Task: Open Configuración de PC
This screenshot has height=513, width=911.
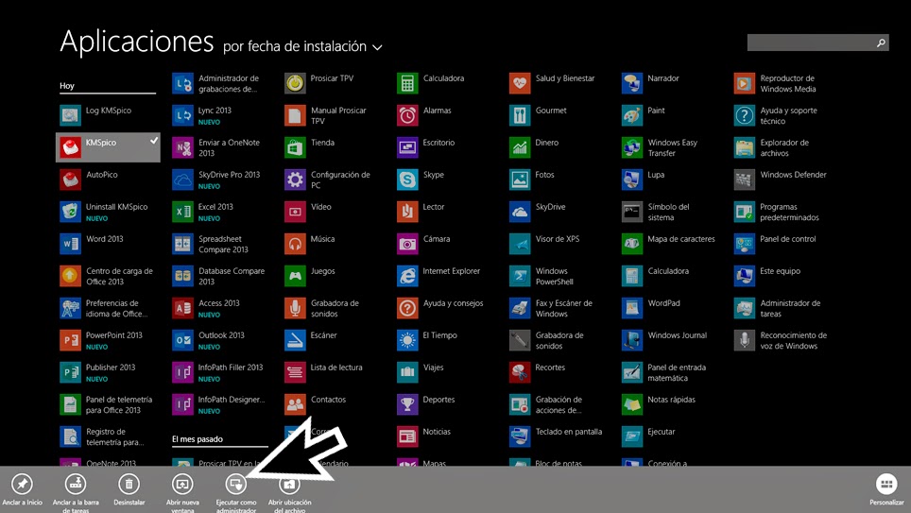Action: 328,180
